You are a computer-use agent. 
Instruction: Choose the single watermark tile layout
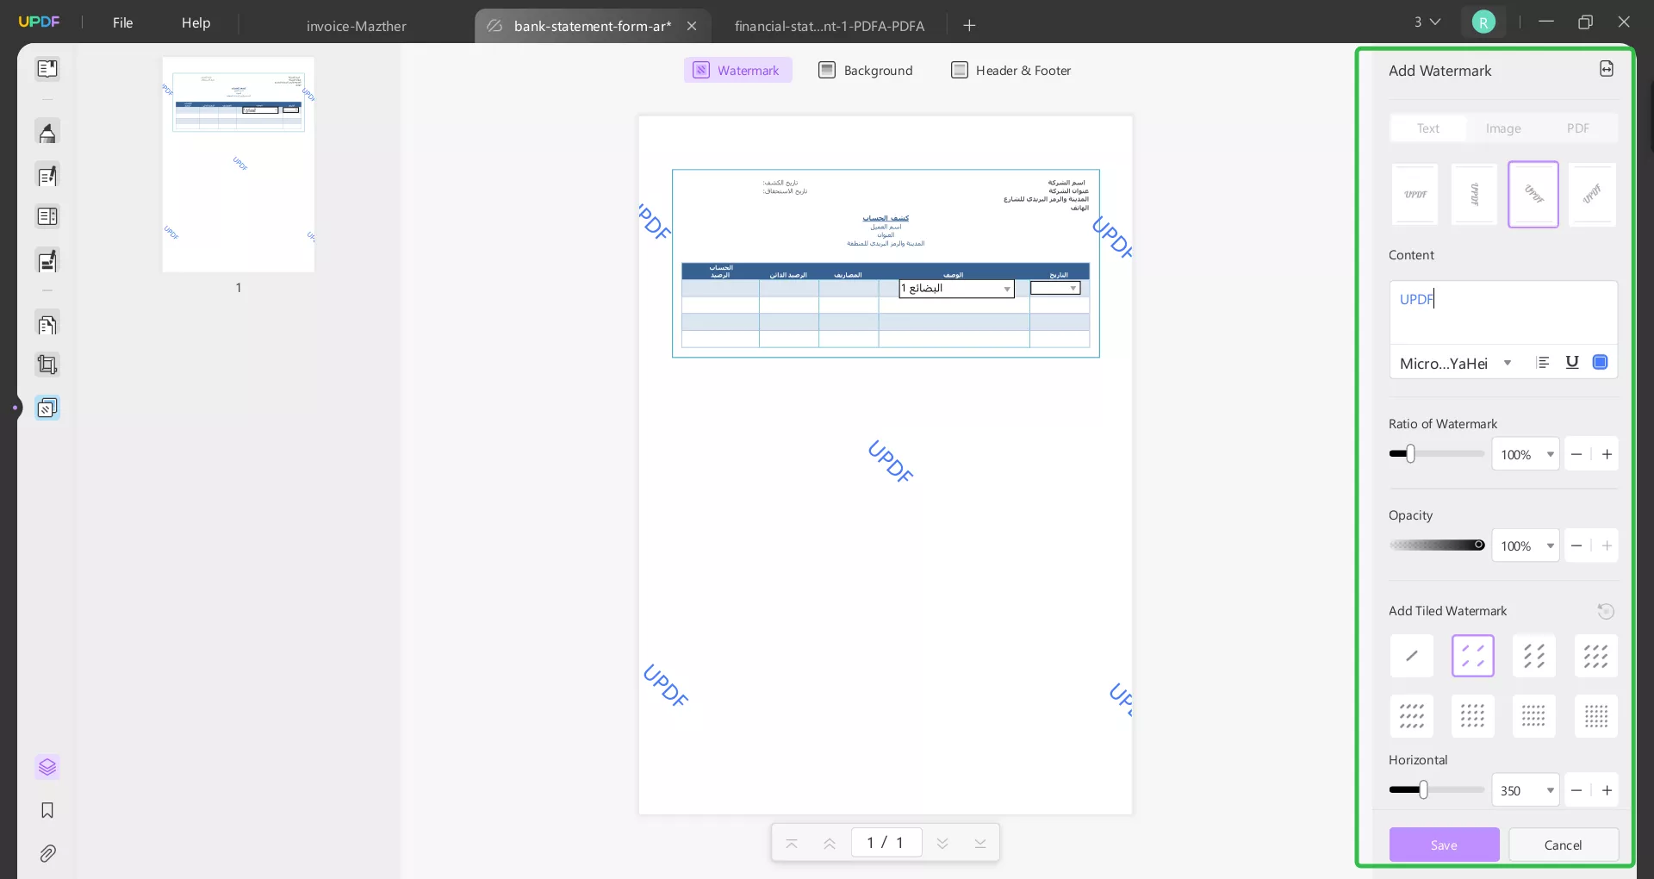(1412, 656)
